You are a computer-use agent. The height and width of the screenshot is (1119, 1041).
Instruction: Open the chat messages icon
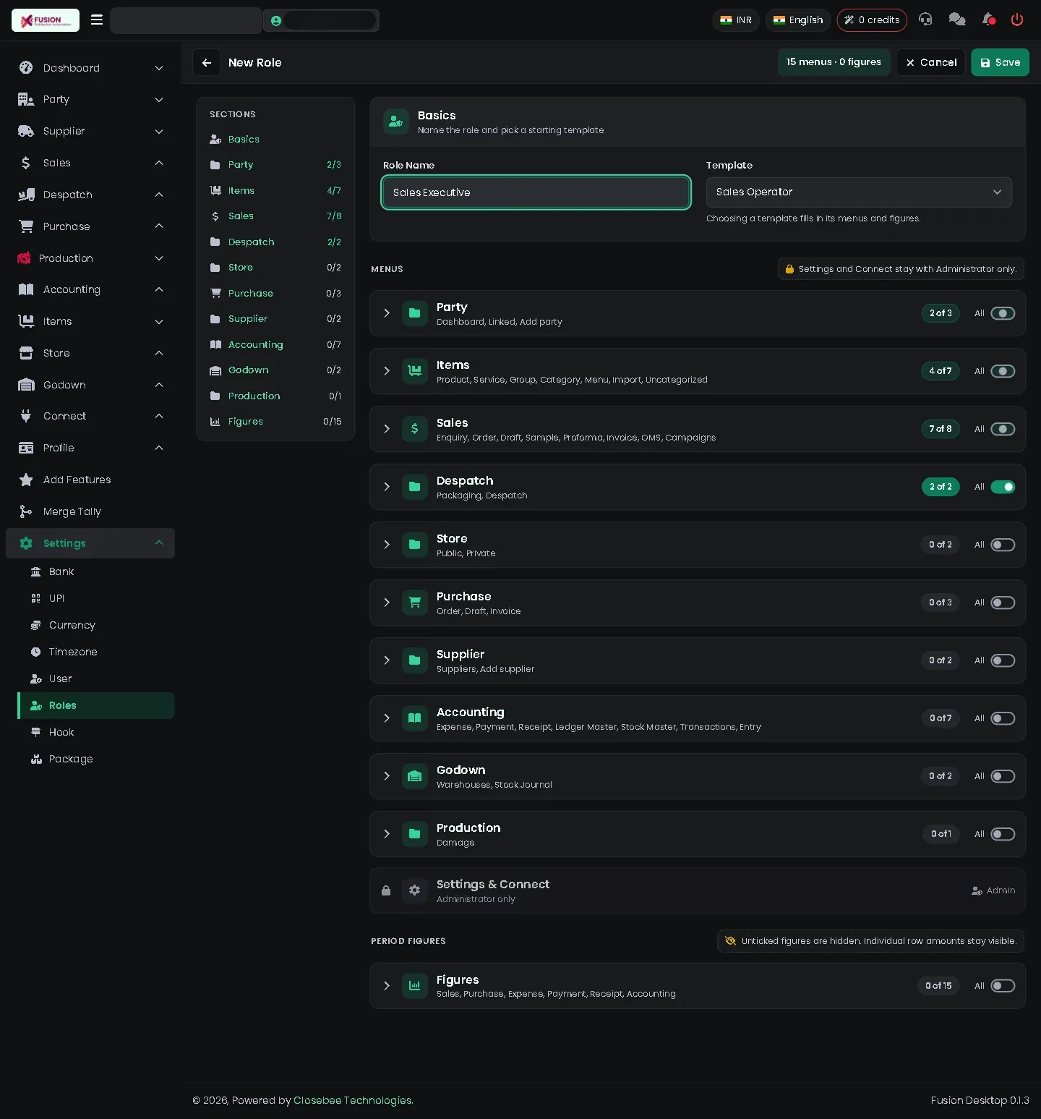click(957, 20)
